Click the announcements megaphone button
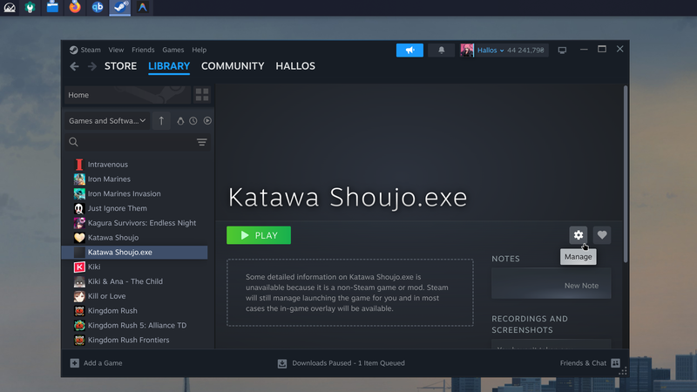The image size is (697, 392). point(409,51)
